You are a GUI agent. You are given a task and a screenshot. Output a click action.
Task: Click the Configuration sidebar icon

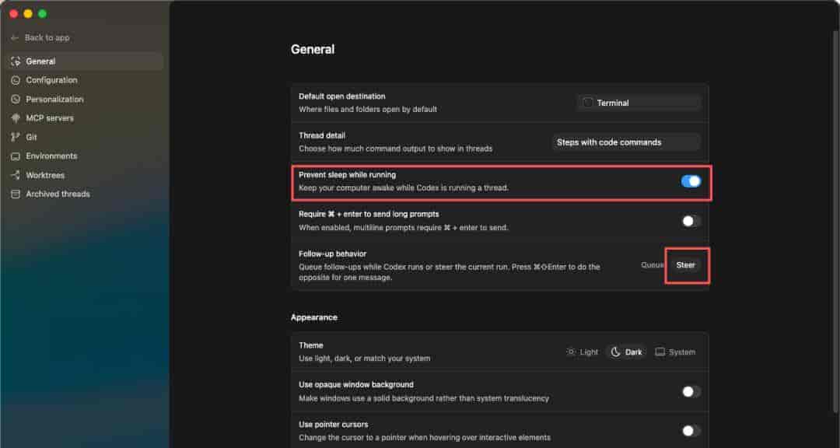pos(16,80)
